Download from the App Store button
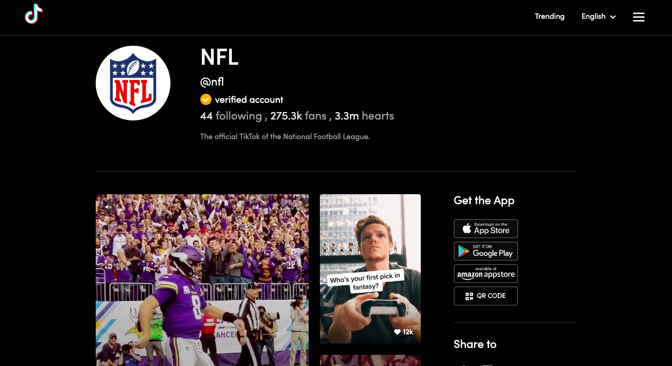This screenshot has width=672, height=366. point(486,229)
